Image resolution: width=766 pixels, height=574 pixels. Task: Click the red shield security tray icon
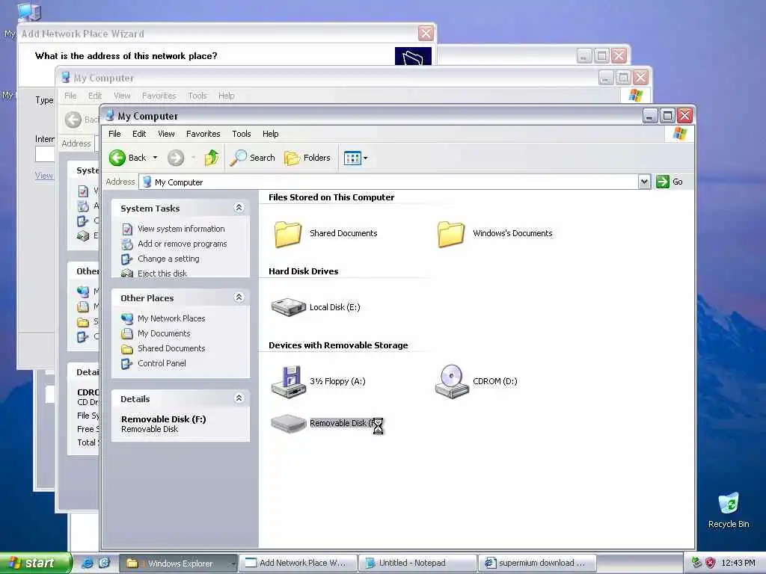[711, 563]
